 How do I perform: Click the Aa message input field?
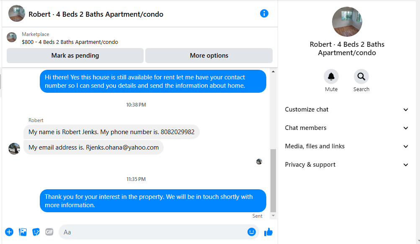(x=153, y=232)
